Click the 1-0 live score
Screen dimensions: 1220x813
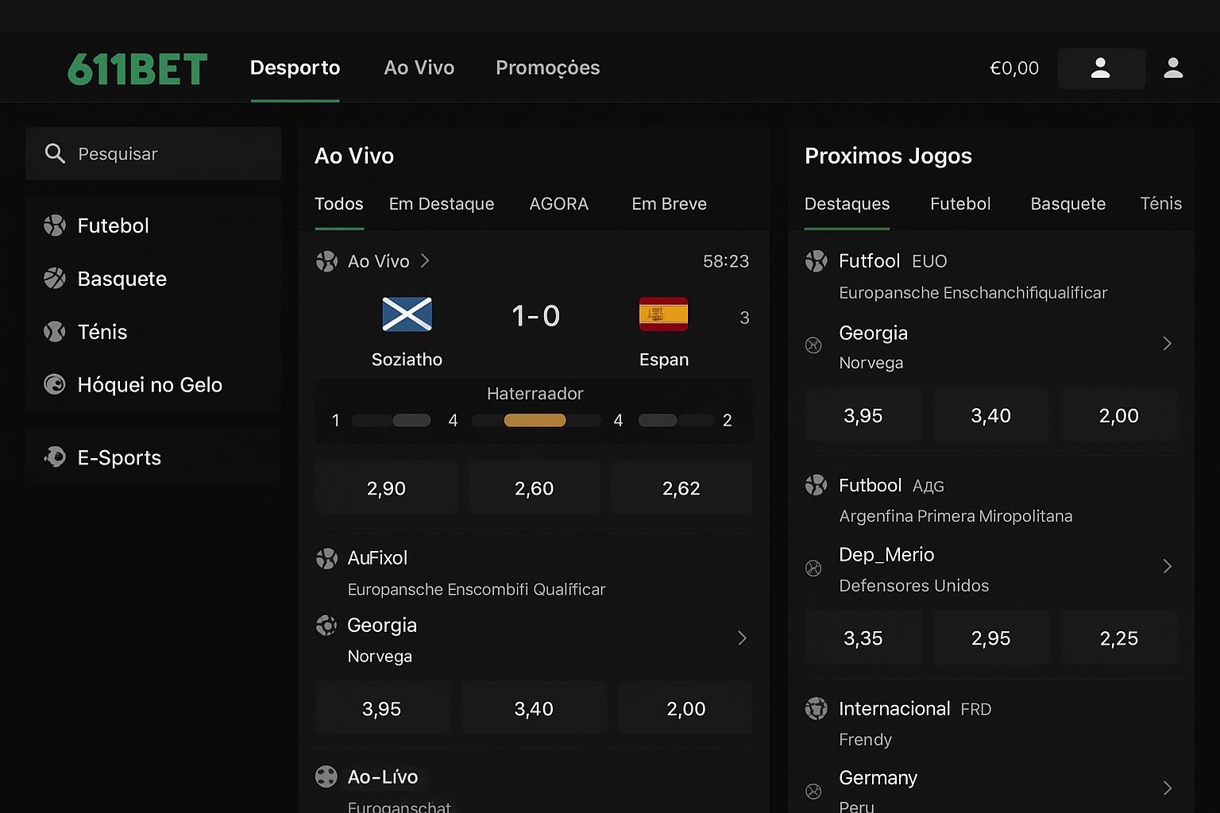pyautogui.click(x=535, y=316)
